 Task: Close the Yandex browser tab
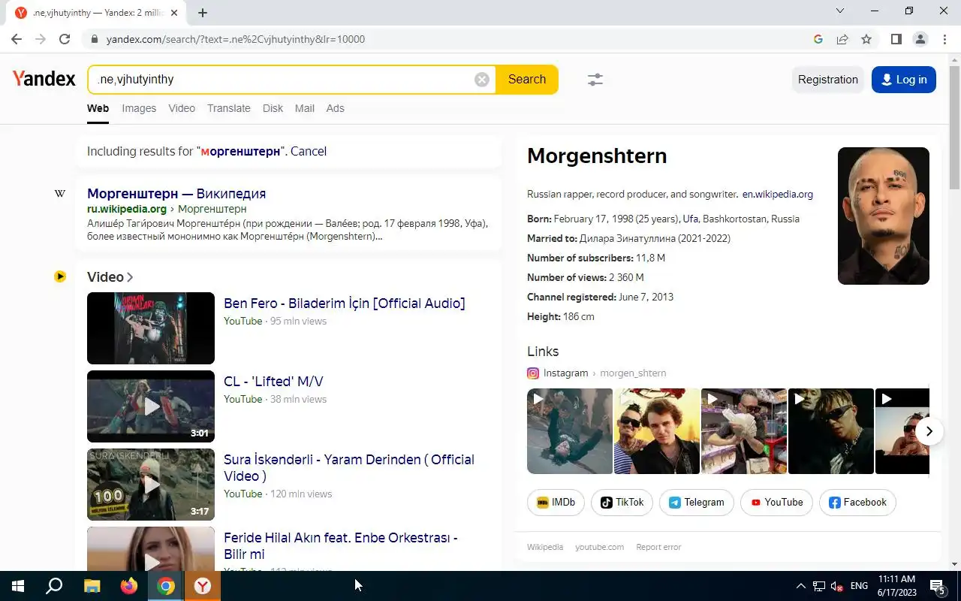point(174,13)
